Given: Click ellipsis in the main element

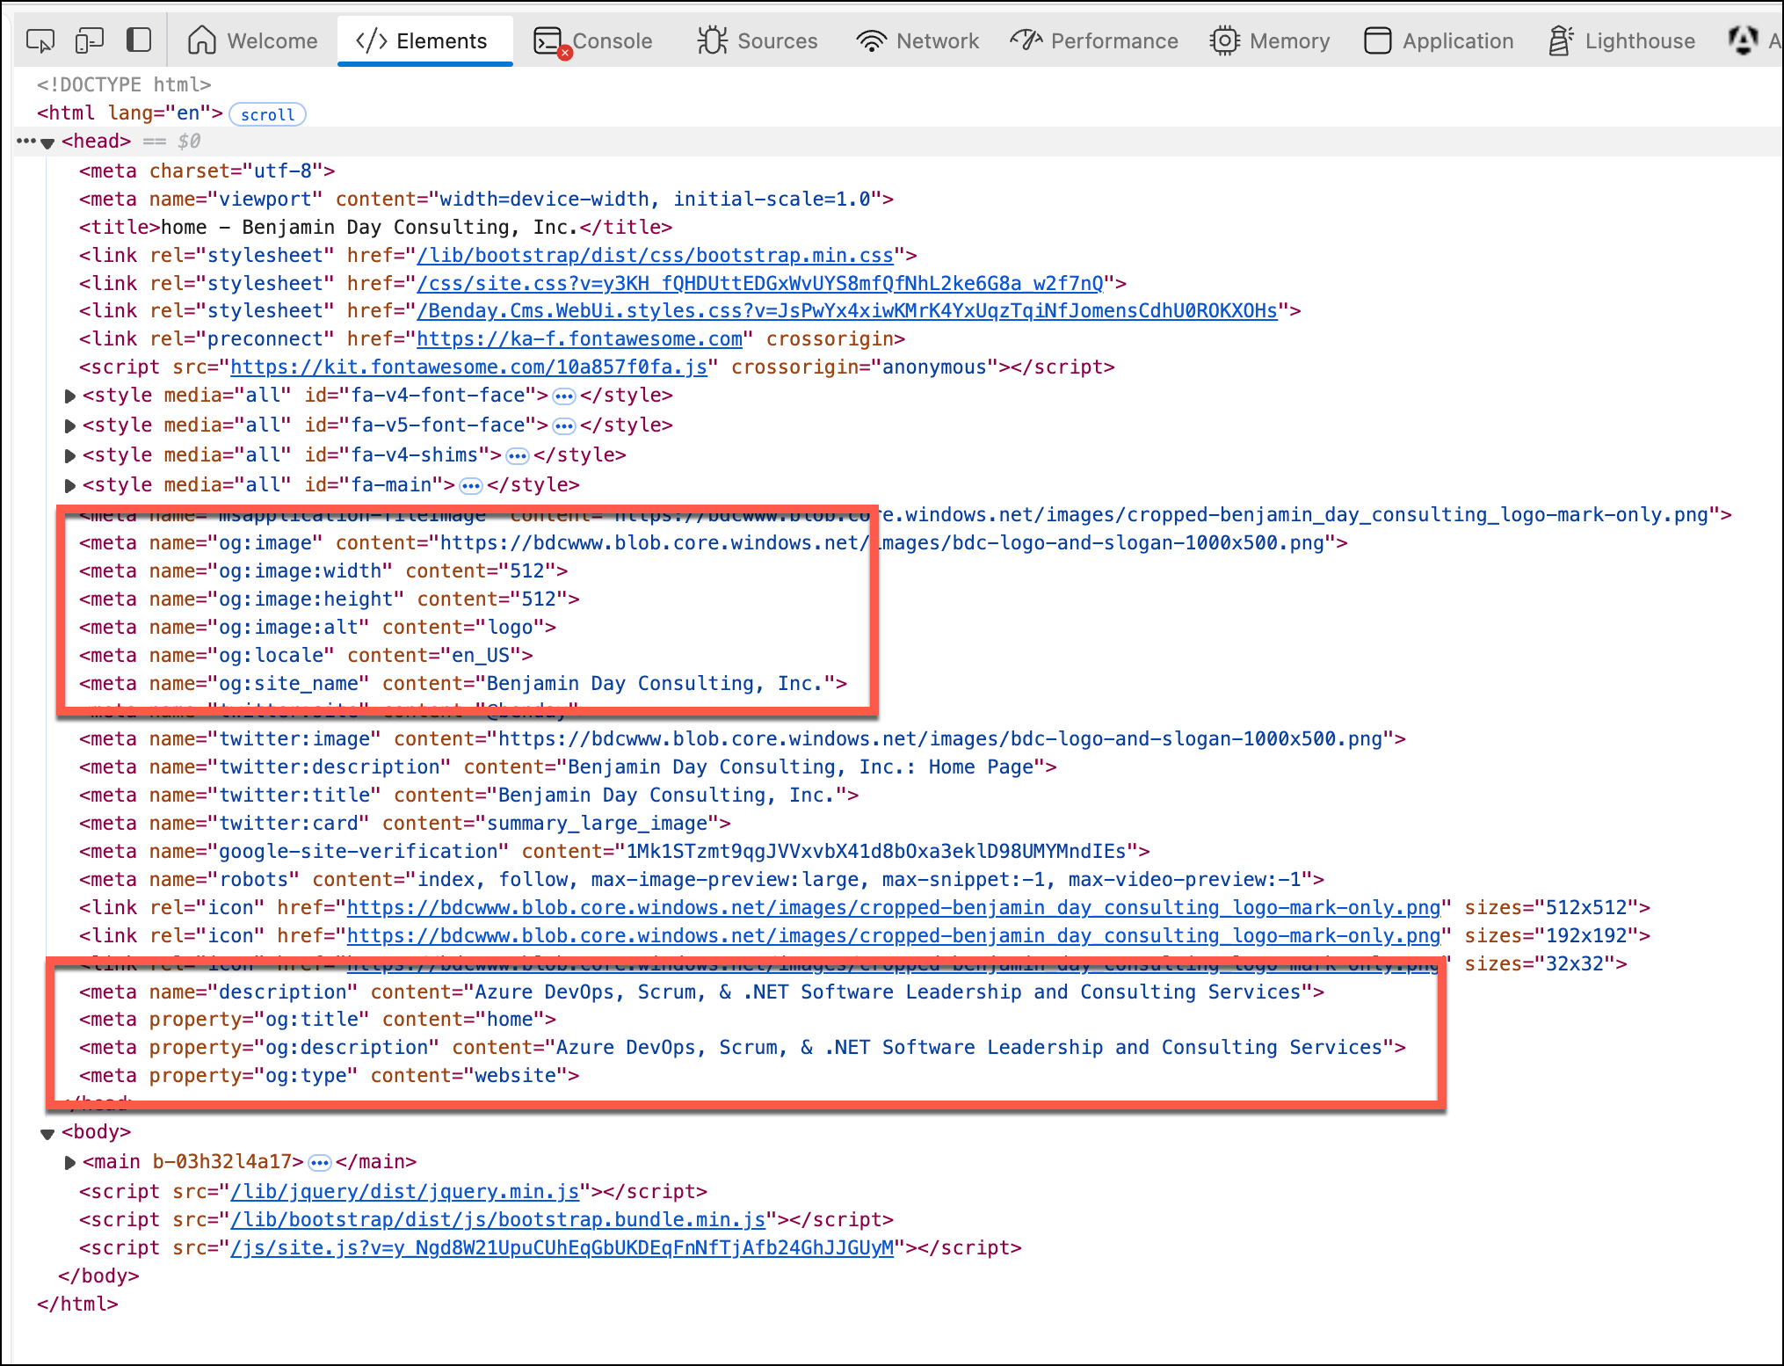Looking at the screenshot, I should point(320,1163).
